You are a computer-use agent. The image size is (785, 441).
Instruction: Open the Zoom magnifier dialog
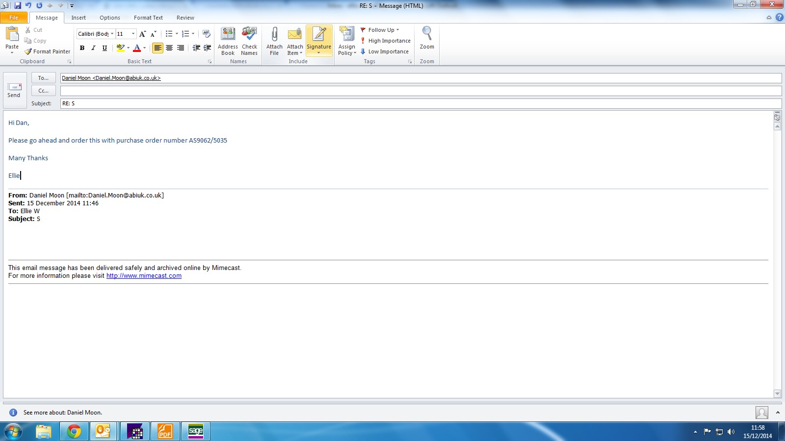427,38
